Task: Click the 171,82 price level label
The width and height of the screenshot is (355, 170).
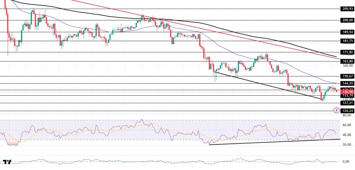Action: pos(347,52)
